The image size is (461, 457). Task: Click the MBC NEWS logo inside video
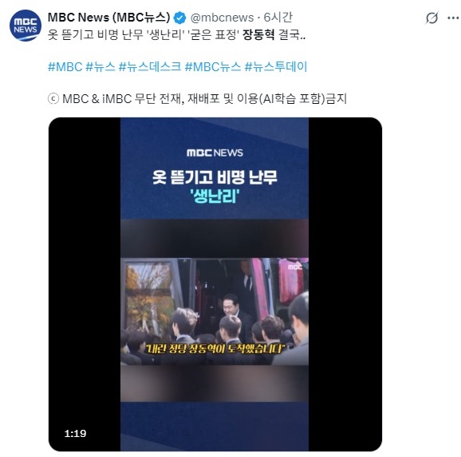click(215, 153)
